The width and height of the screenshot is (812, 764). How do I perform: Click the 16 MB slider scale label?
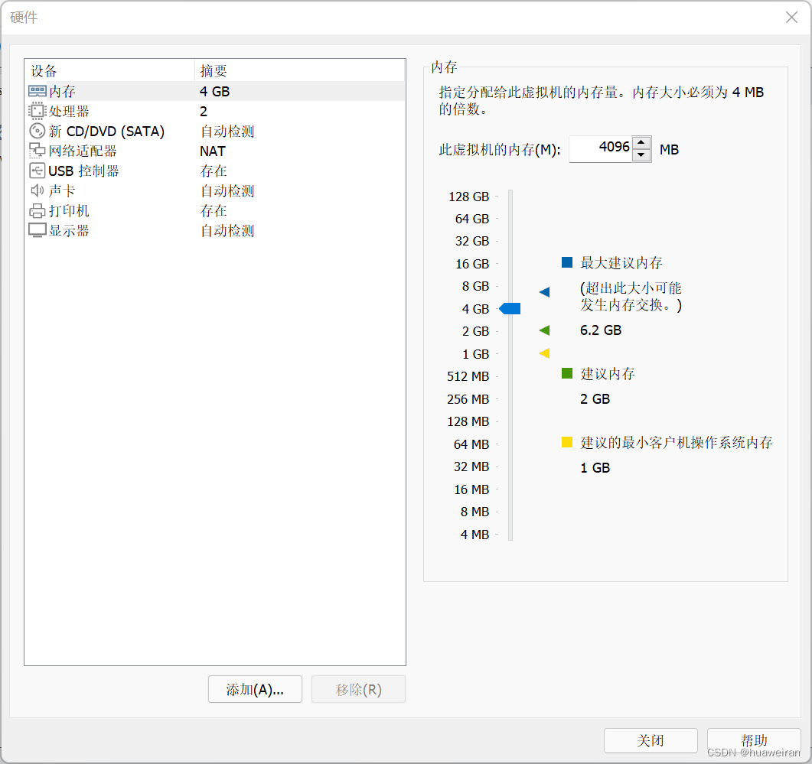471,489
